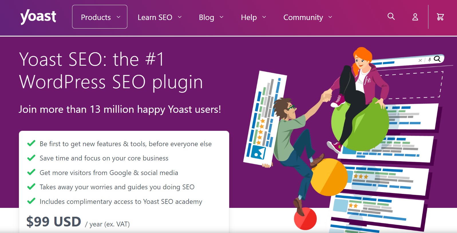This screenshot has height=233, width=457.
Task: Click the '$99 USD' price
Action: coord(54,222)
